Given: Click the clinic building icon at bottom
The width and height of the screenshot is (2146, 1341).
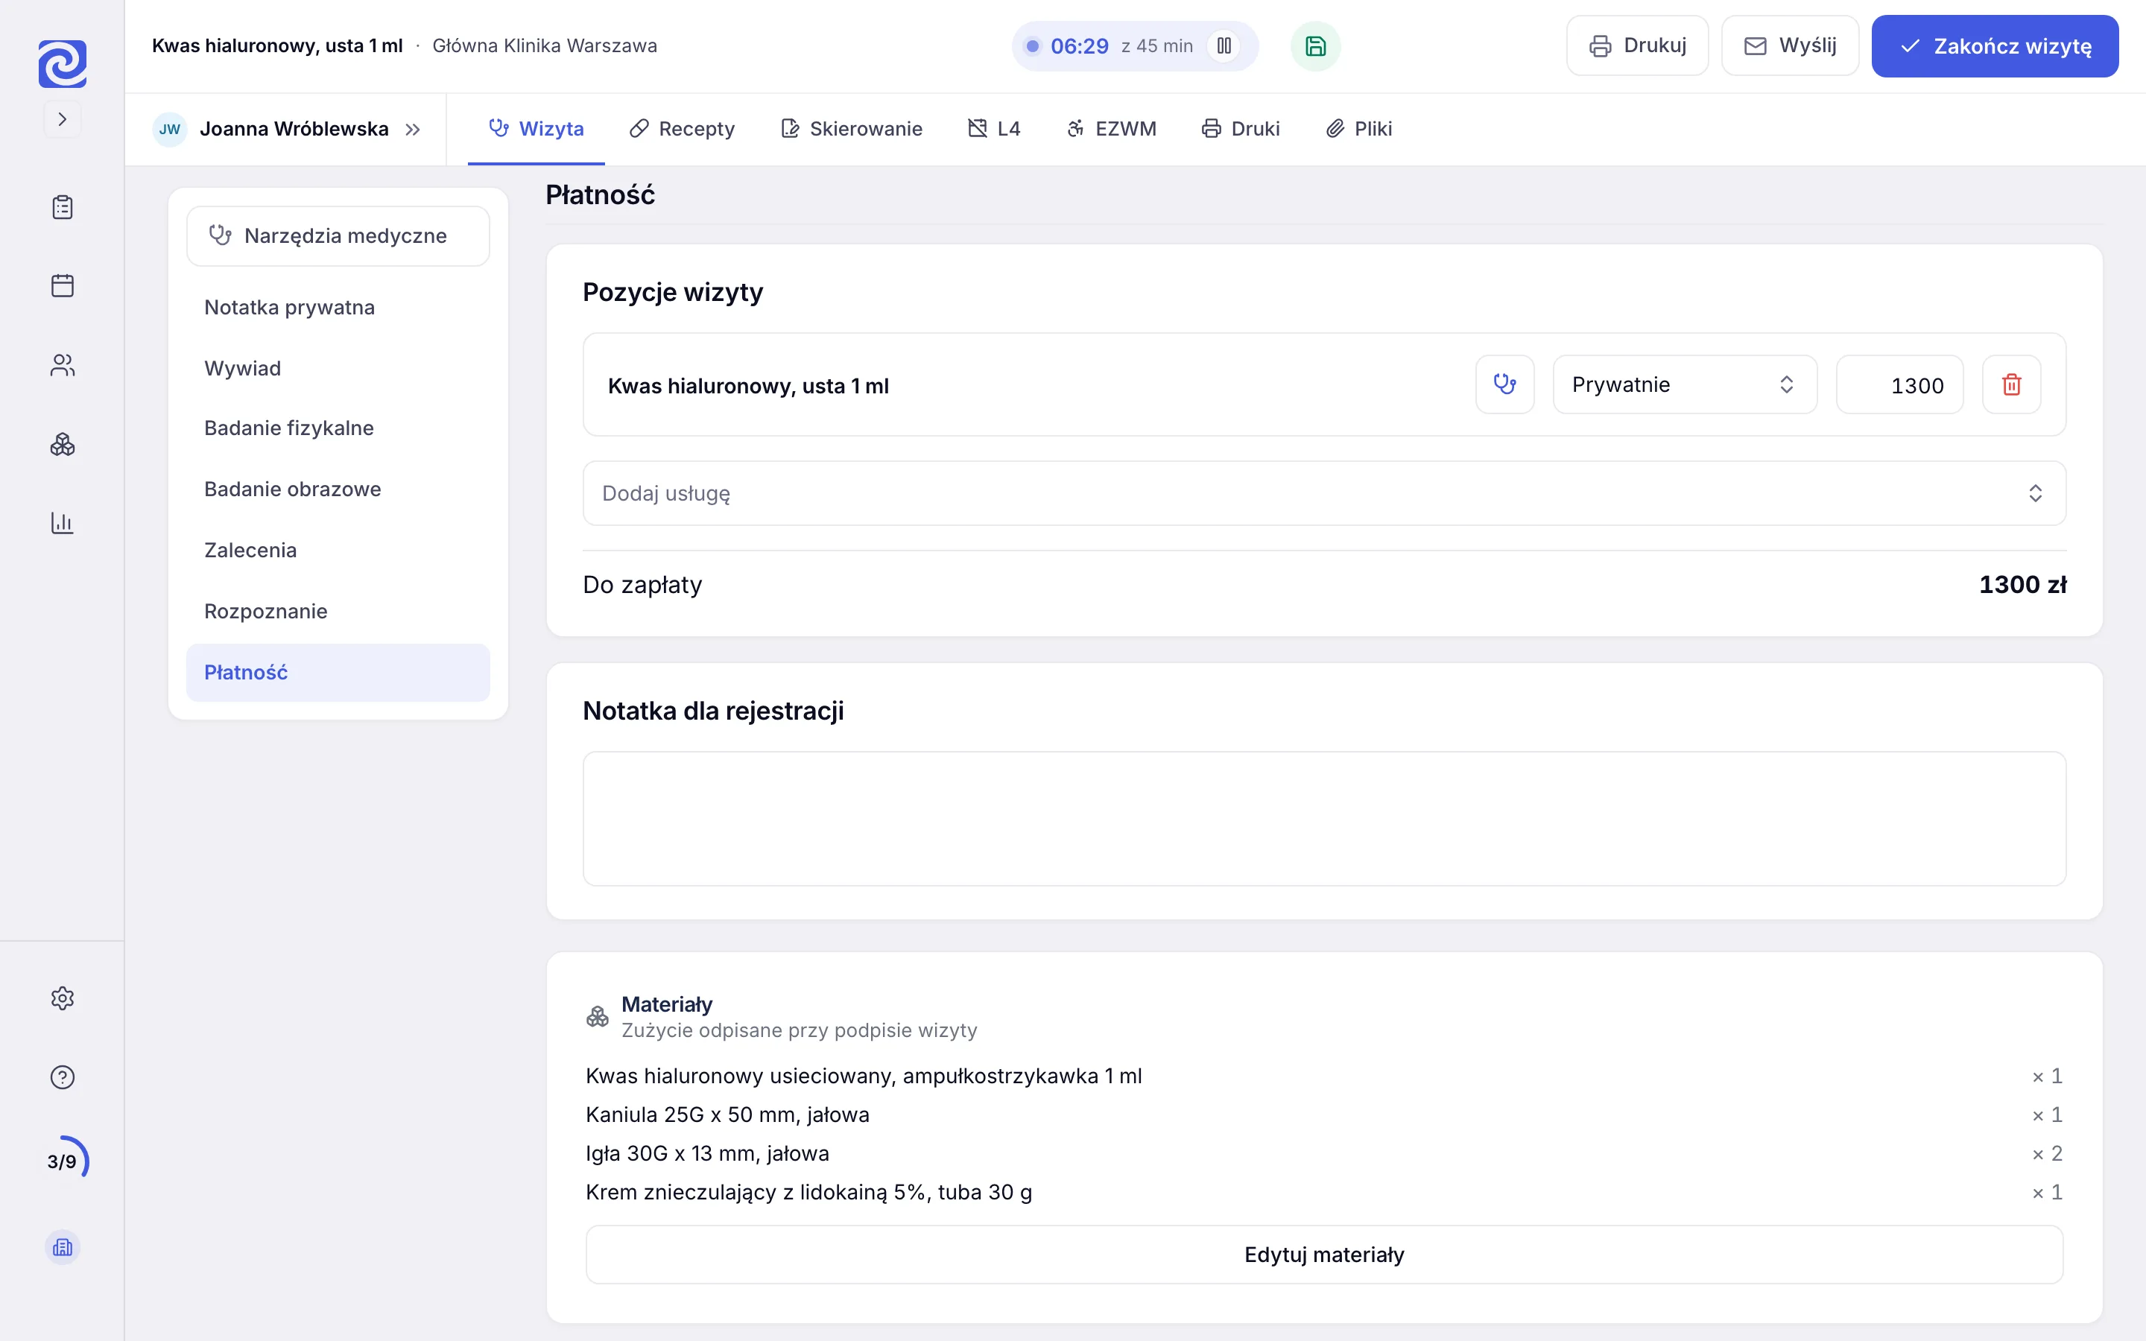Looking at the screenshot, I should tap(62, 1248).
